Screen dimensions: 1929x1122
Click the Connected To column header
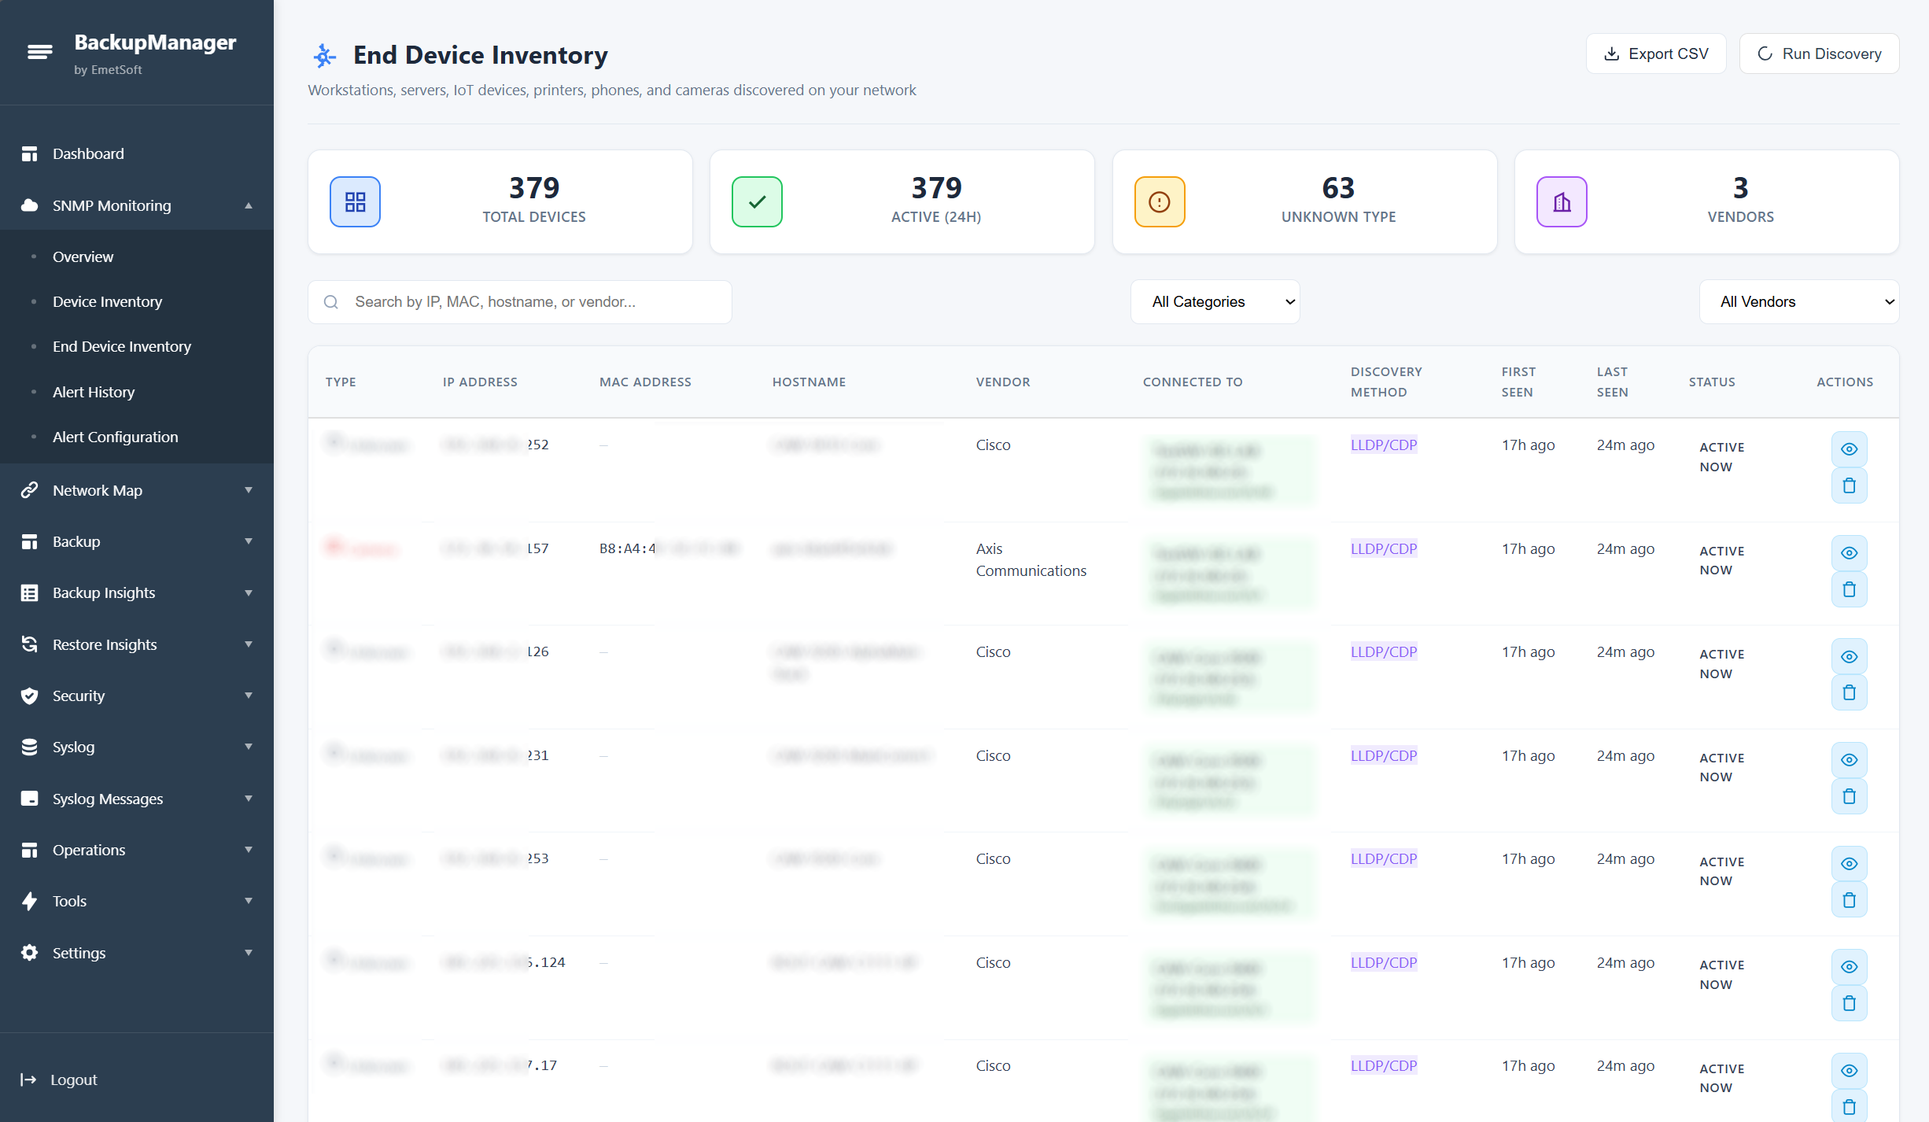click(1193, 382)
